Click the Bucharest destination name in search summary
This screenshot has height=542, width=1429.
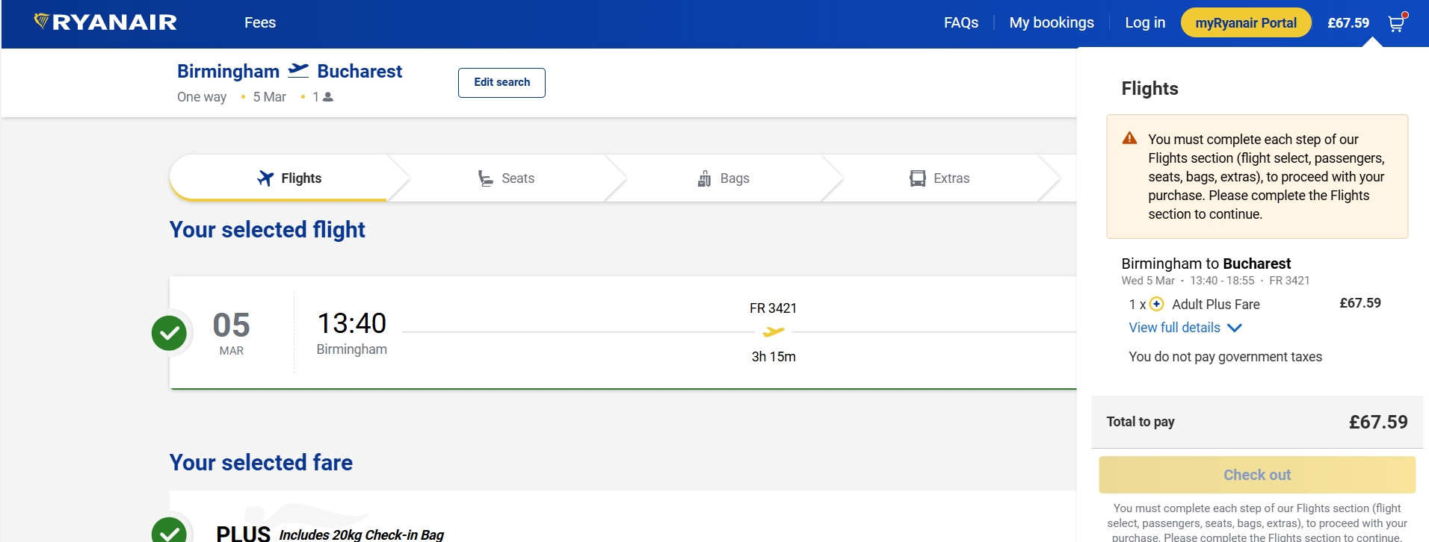pyautogui.click(x=359, y=71)
